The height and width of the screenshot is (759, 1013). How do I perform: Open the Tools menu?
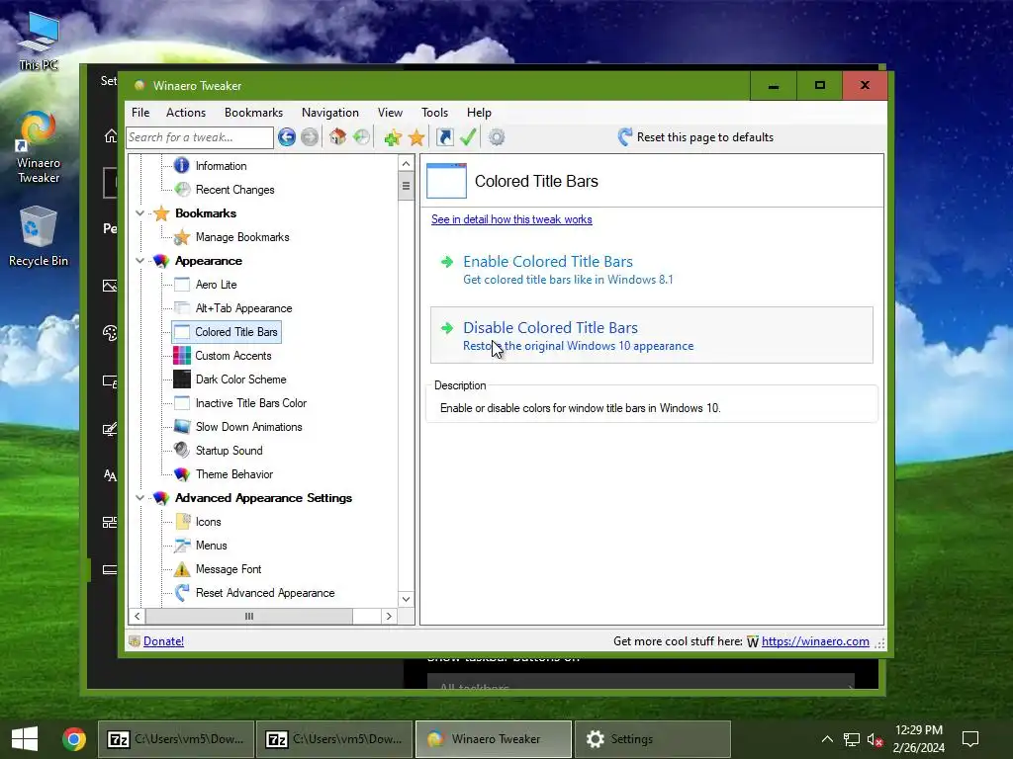point(434,113)
